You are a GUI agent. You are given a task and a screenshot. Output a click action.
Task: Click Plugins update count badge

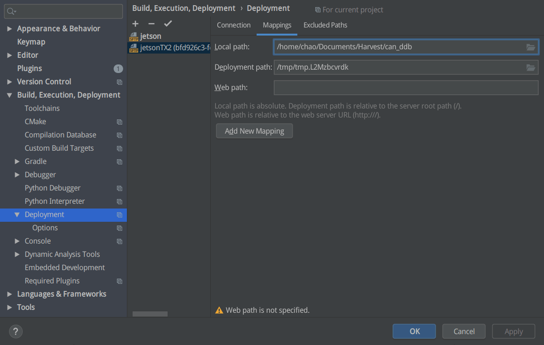pyautogui.click(x=118, y=68)
